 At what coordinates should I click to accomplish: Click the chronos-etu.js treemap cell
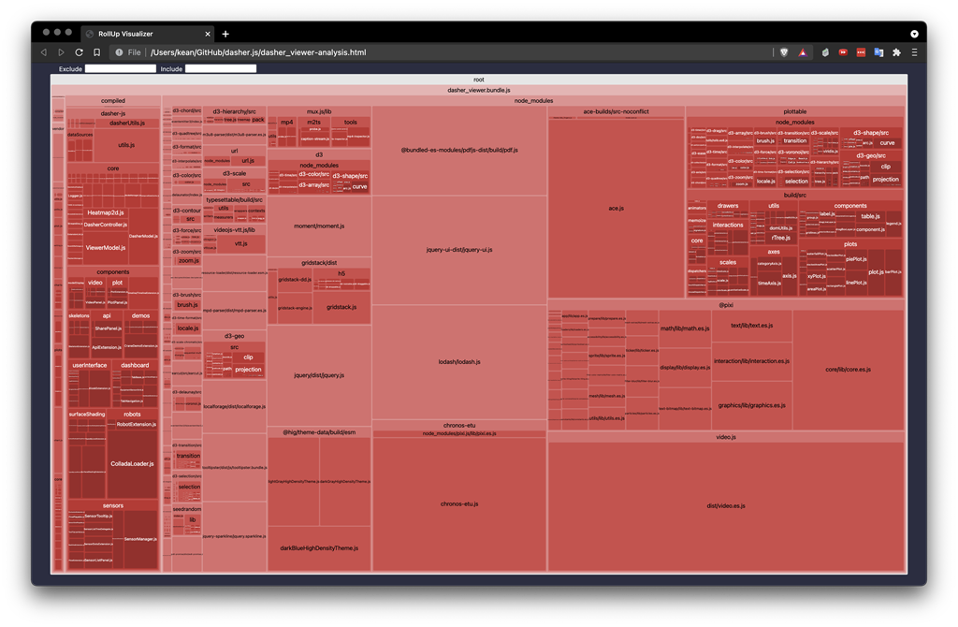(459, 503)
